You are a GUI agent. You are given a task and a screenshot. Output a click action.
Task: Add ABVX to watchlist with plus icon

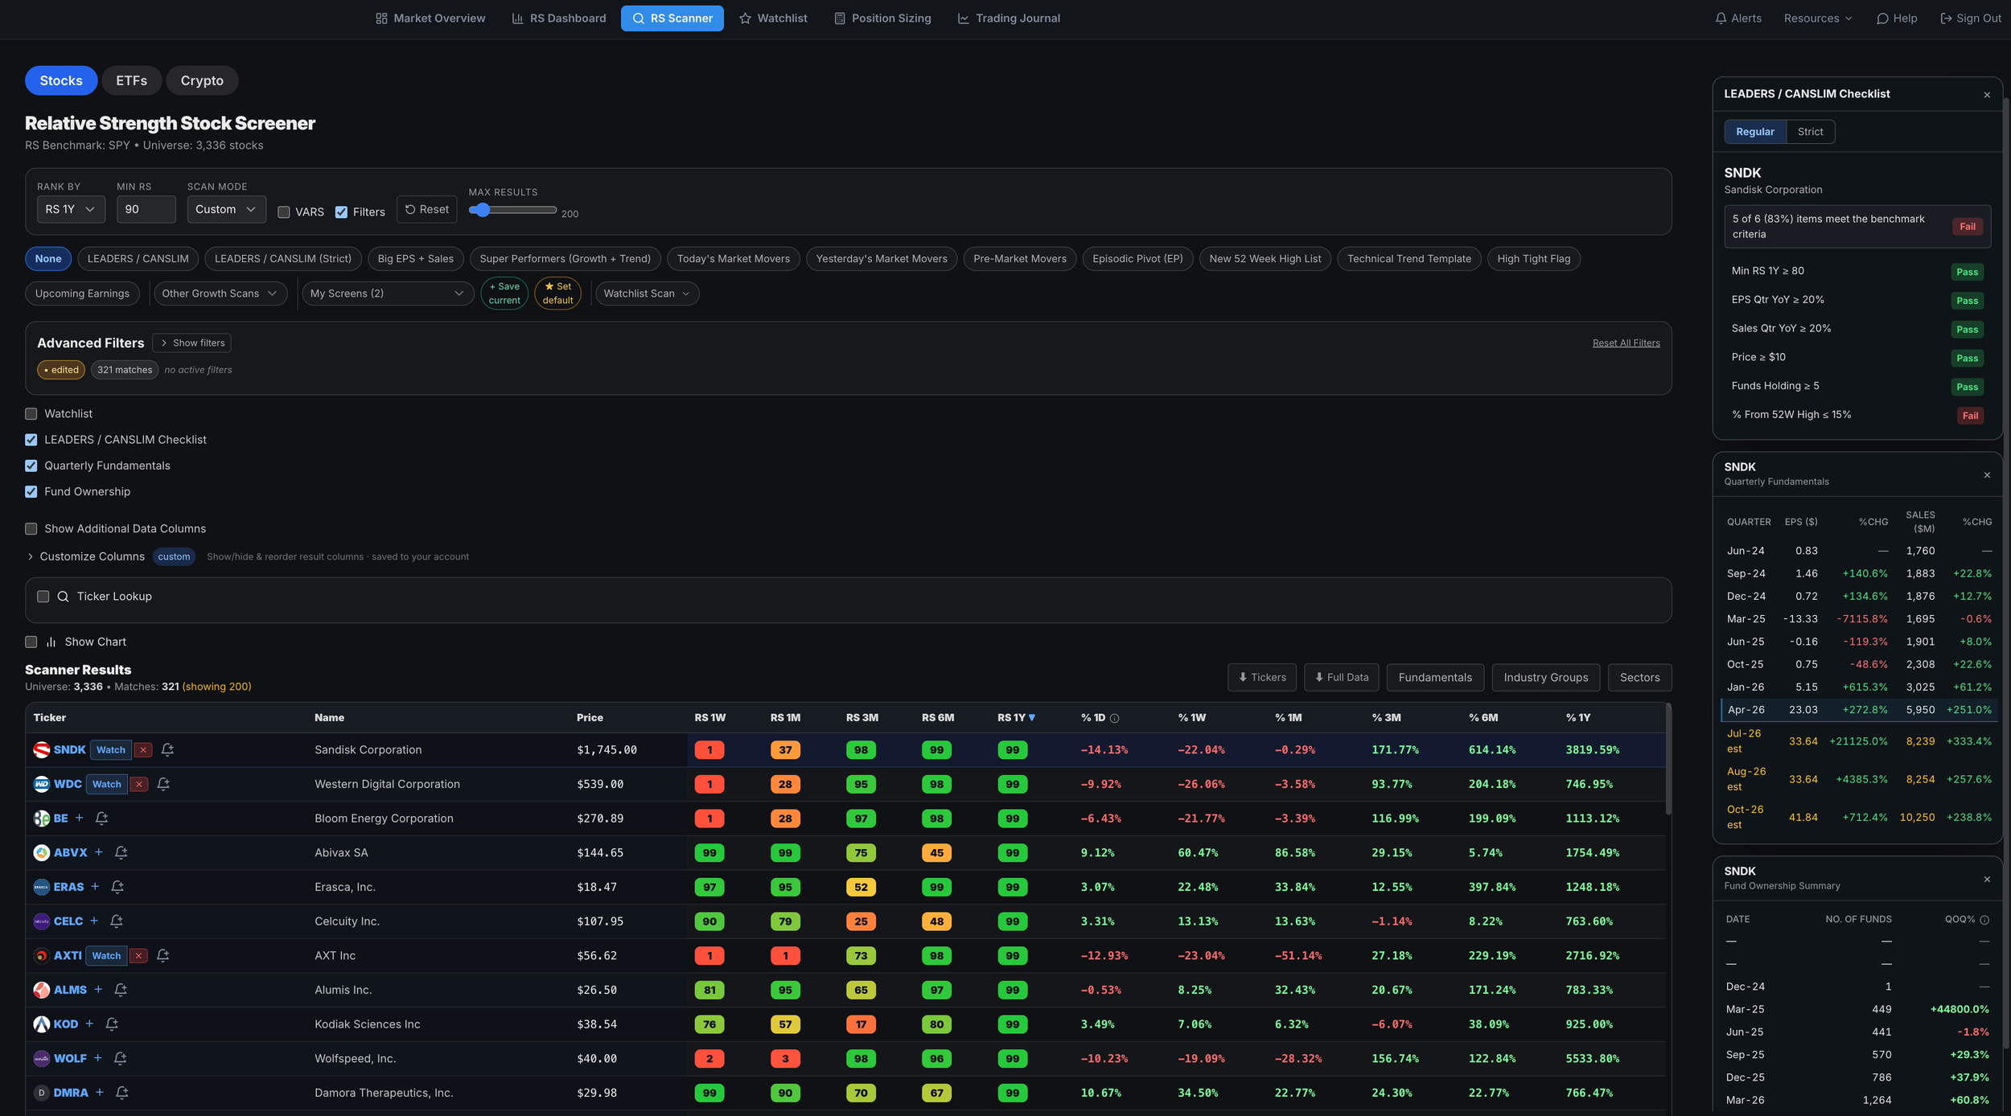pyautogui.click(x=99, y=852)
